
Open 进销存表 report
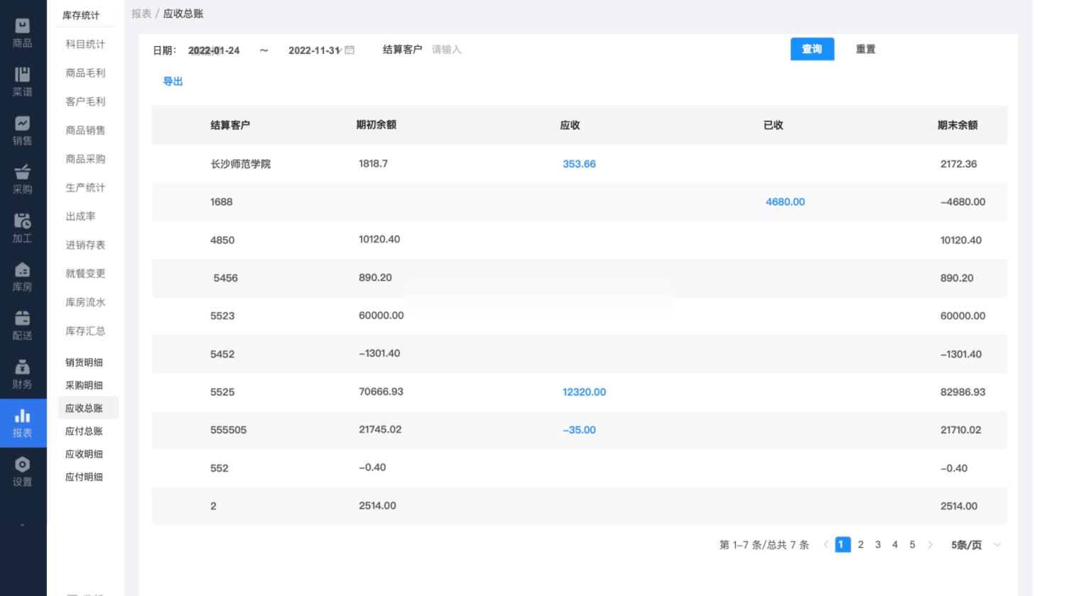coord(85,245)
